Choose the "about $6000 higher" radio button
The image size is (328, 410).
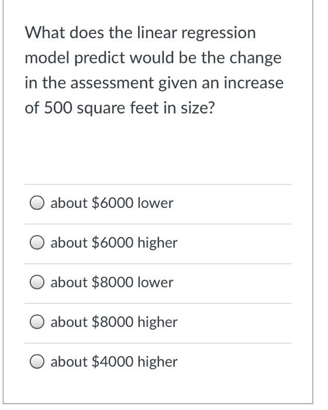(37, 242)
